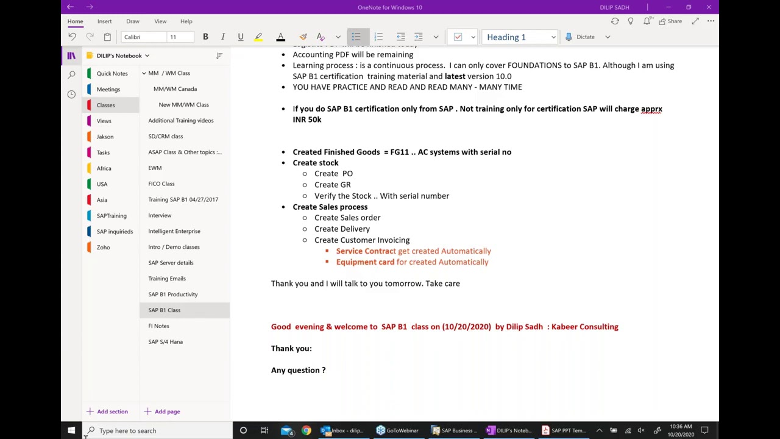Viewport: 780px width, 439px height.
Task: Click the Decrease Indent icon
Action: 400,37
